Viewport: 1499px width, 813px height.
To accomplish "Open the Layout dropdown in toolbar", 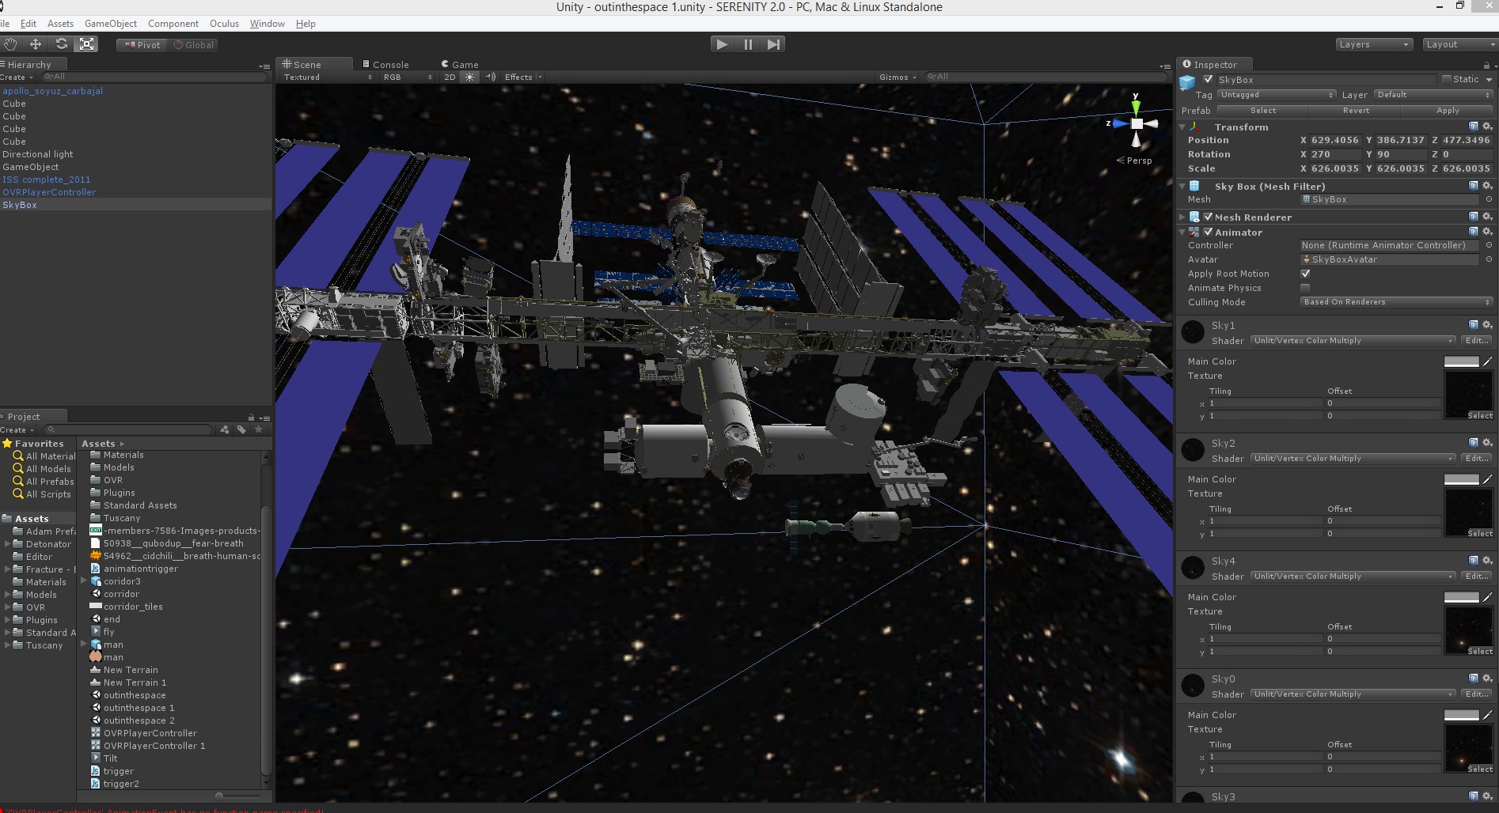I will (x=1459, y=44).
